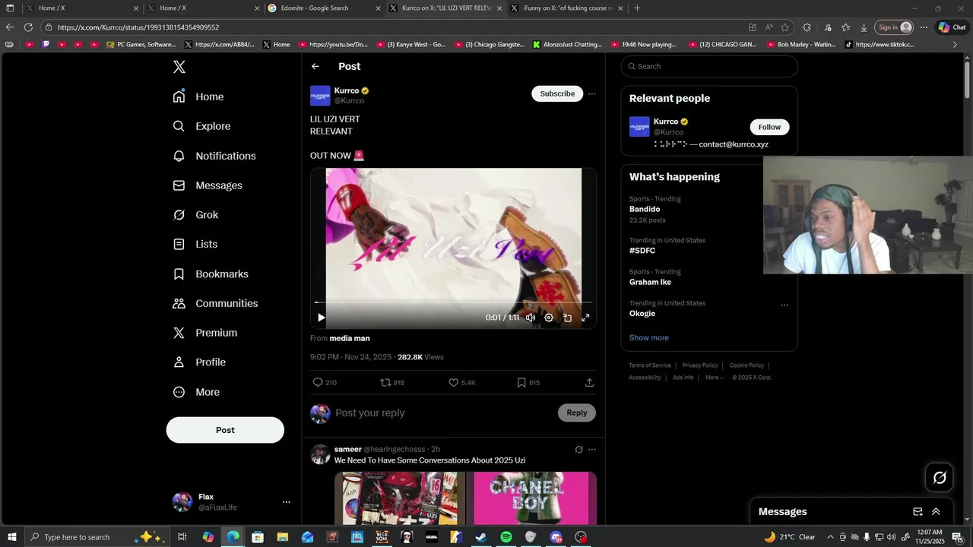
Task: Switch to the iFunny on X tab
Action: click(x=567, y=8)
